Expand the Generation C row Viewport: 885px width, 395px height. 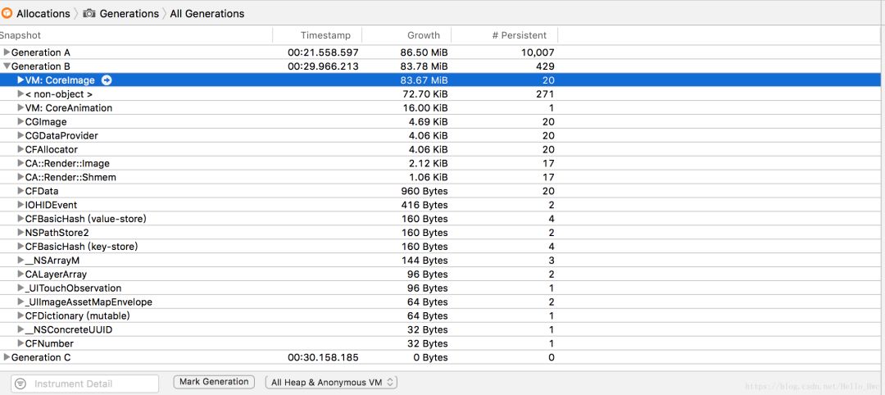point(7,357)
